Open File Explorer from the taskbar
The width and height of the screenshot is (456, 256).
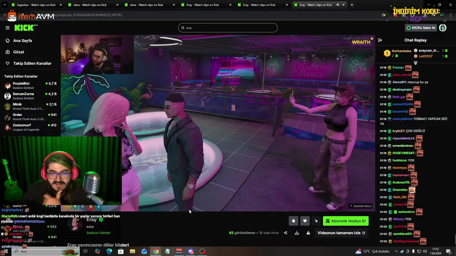coord(133,251)
